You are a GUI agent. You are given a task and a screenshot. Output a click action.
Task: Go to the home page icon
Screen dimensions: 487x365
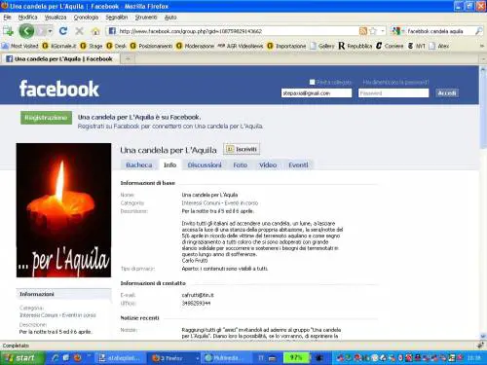click(x=95, y=31)
